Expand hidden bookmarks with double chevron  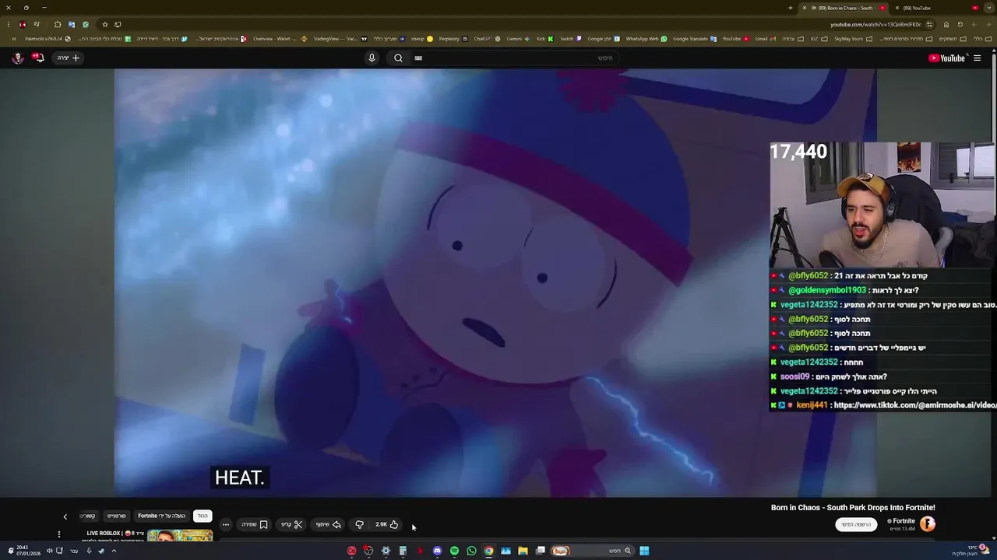[x=13, y=39]
